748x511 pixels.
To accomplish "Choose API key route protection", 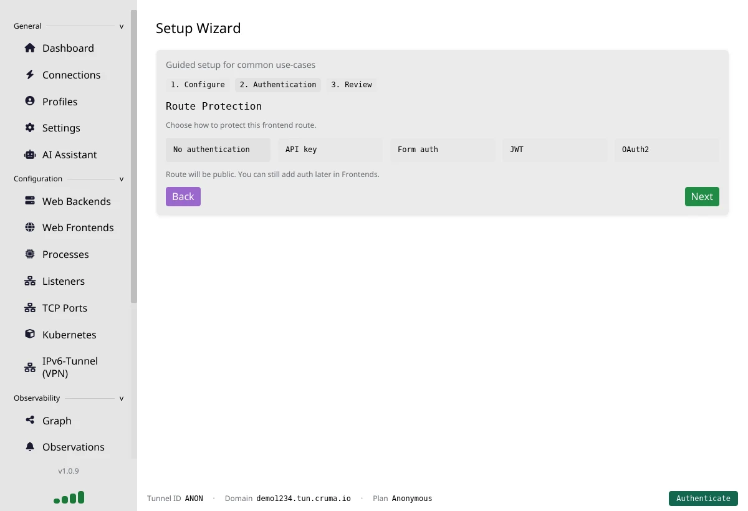I will [x=330, y=150].
